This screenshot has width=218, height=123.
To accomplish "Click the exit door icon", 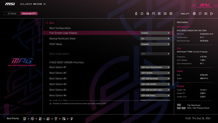I will pyautogui.click(x=211, y=13).
